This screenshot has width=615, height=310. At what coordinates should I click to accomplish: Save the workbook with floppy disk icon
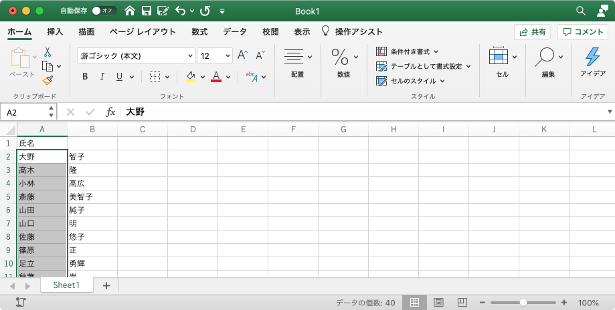tap(147, 11)
